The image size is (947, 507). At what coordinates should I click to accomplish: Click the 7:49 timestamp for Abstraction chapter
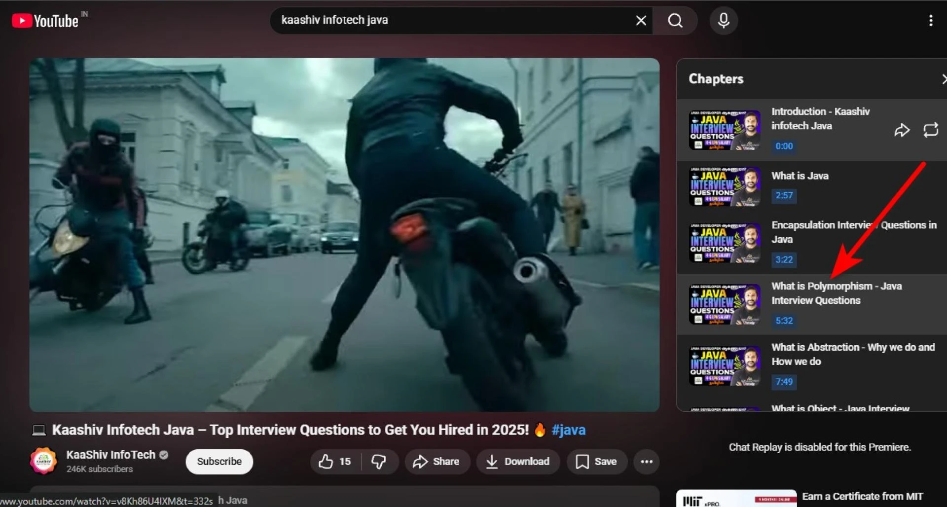coord(784,382)
